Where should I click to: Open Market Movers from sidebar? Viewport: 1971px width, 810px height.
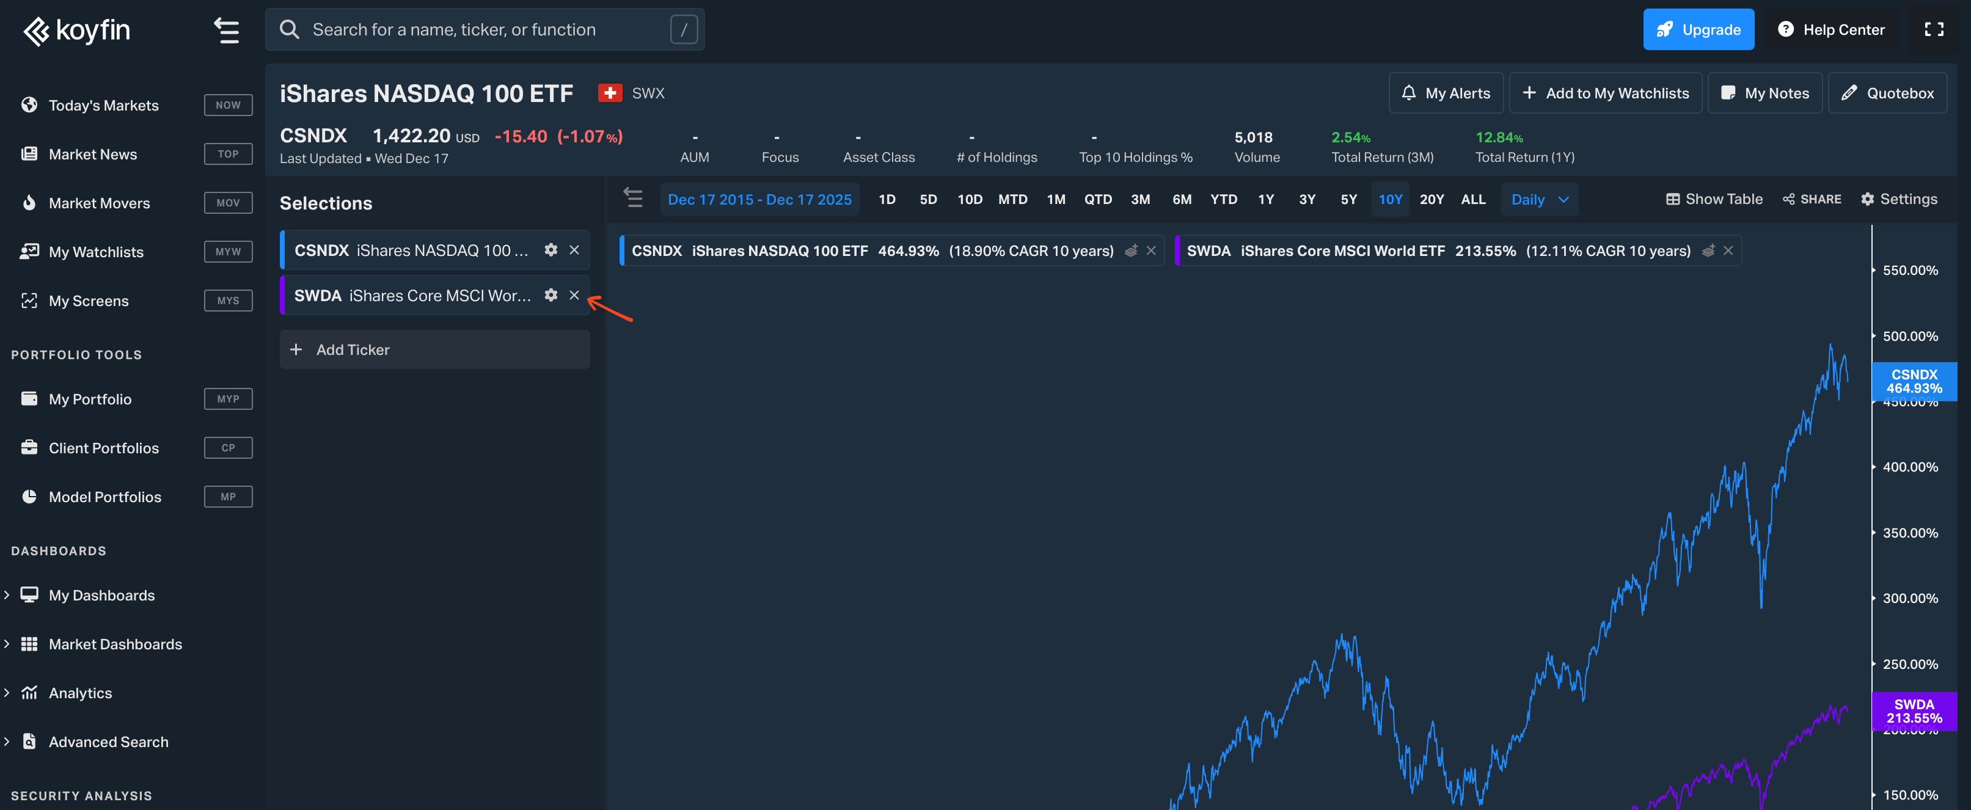[x=100, y=203]
